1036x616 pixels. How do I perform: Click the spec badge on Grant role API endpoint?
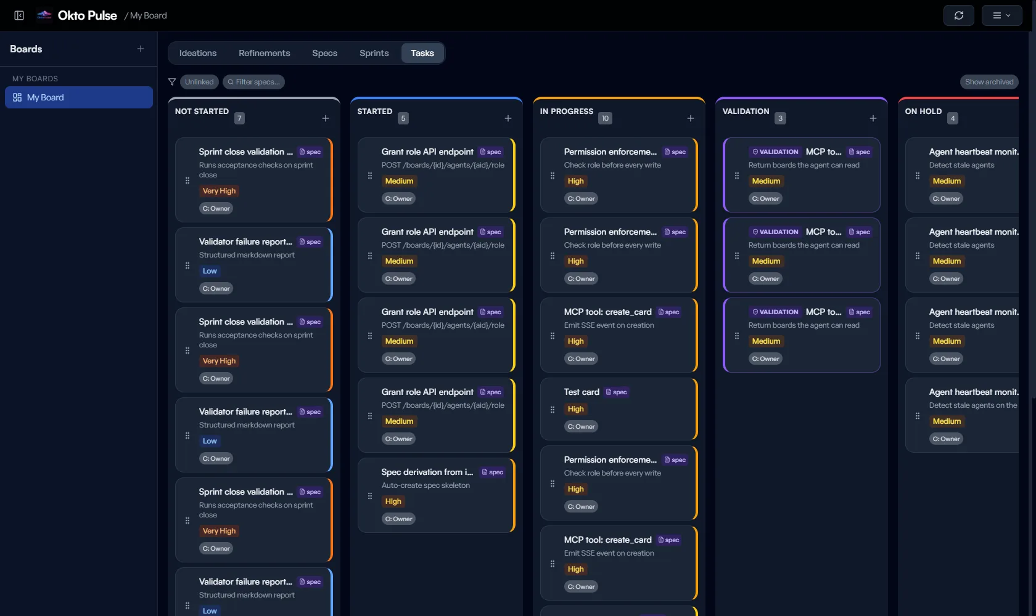point(491,152)
